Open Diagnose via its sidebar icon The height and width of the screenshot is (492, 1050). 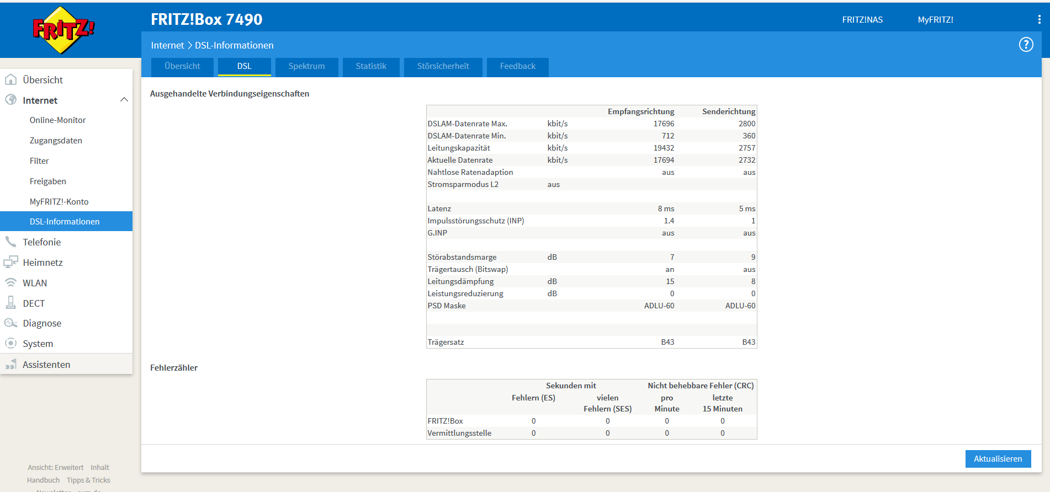10,323
